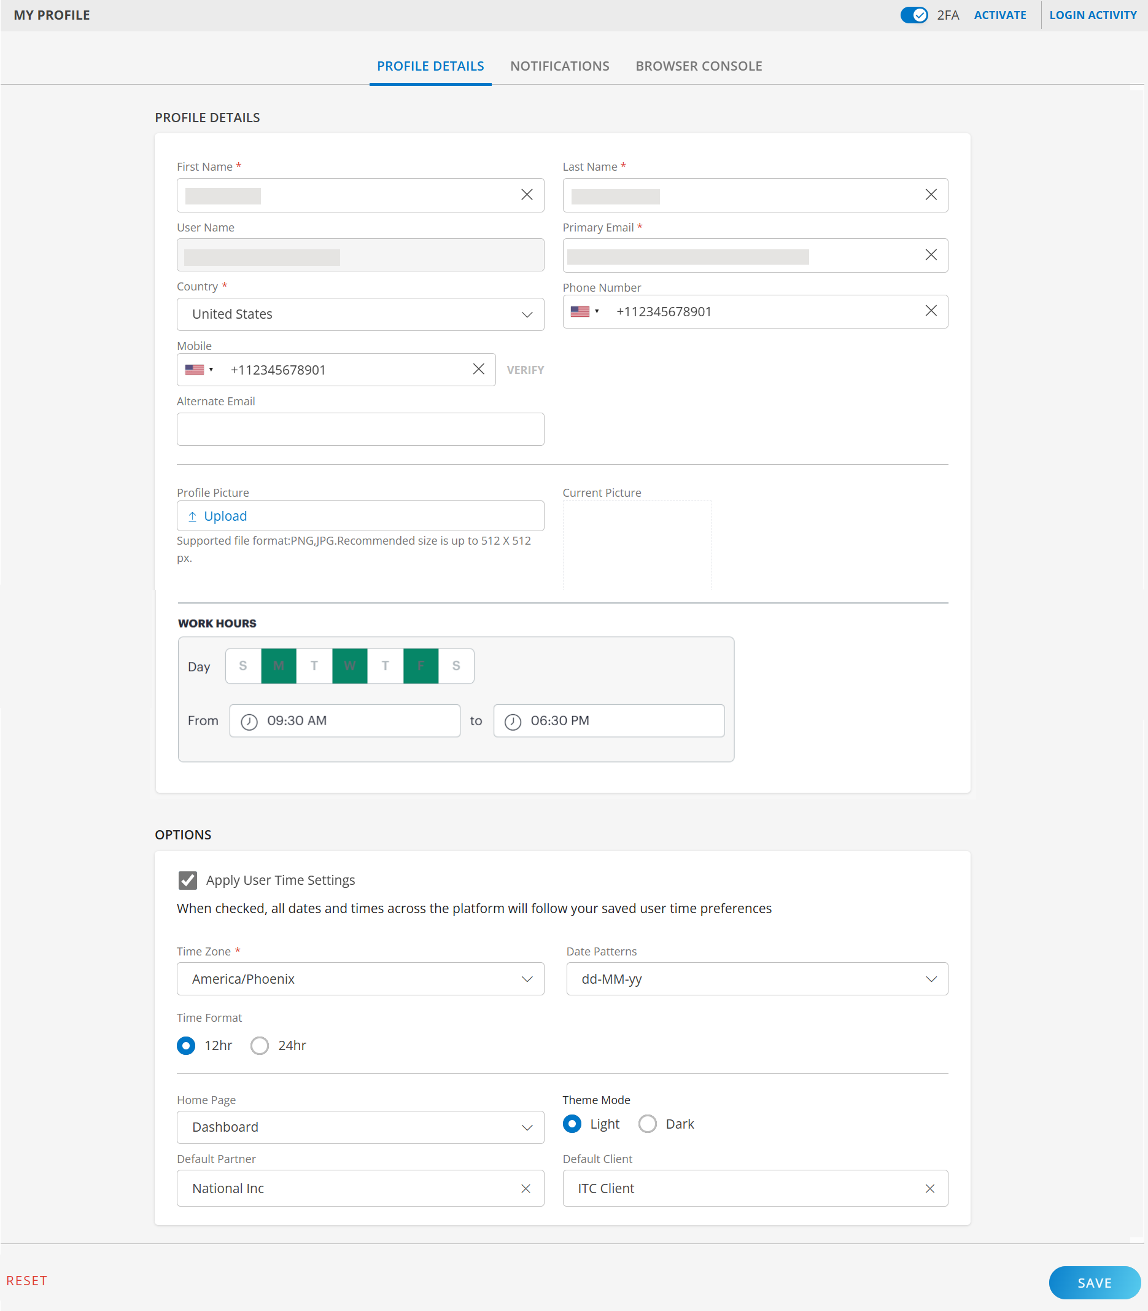Switch to the Notifications tab
The height and width of the screenshot is (1311, 1148).
coord(559,66)
